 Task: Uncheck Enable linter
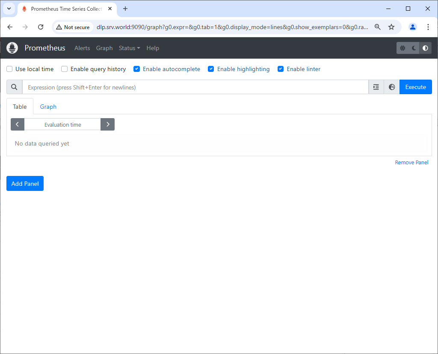[281, 69]
